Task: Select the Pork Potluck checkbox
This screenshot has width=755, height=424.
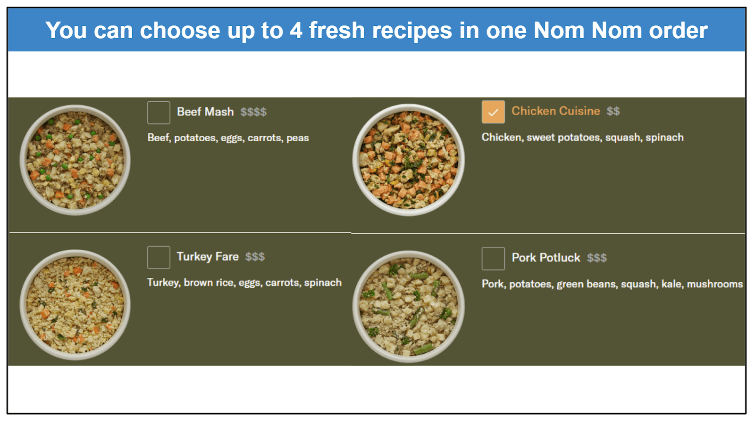Action: point(493,259)
